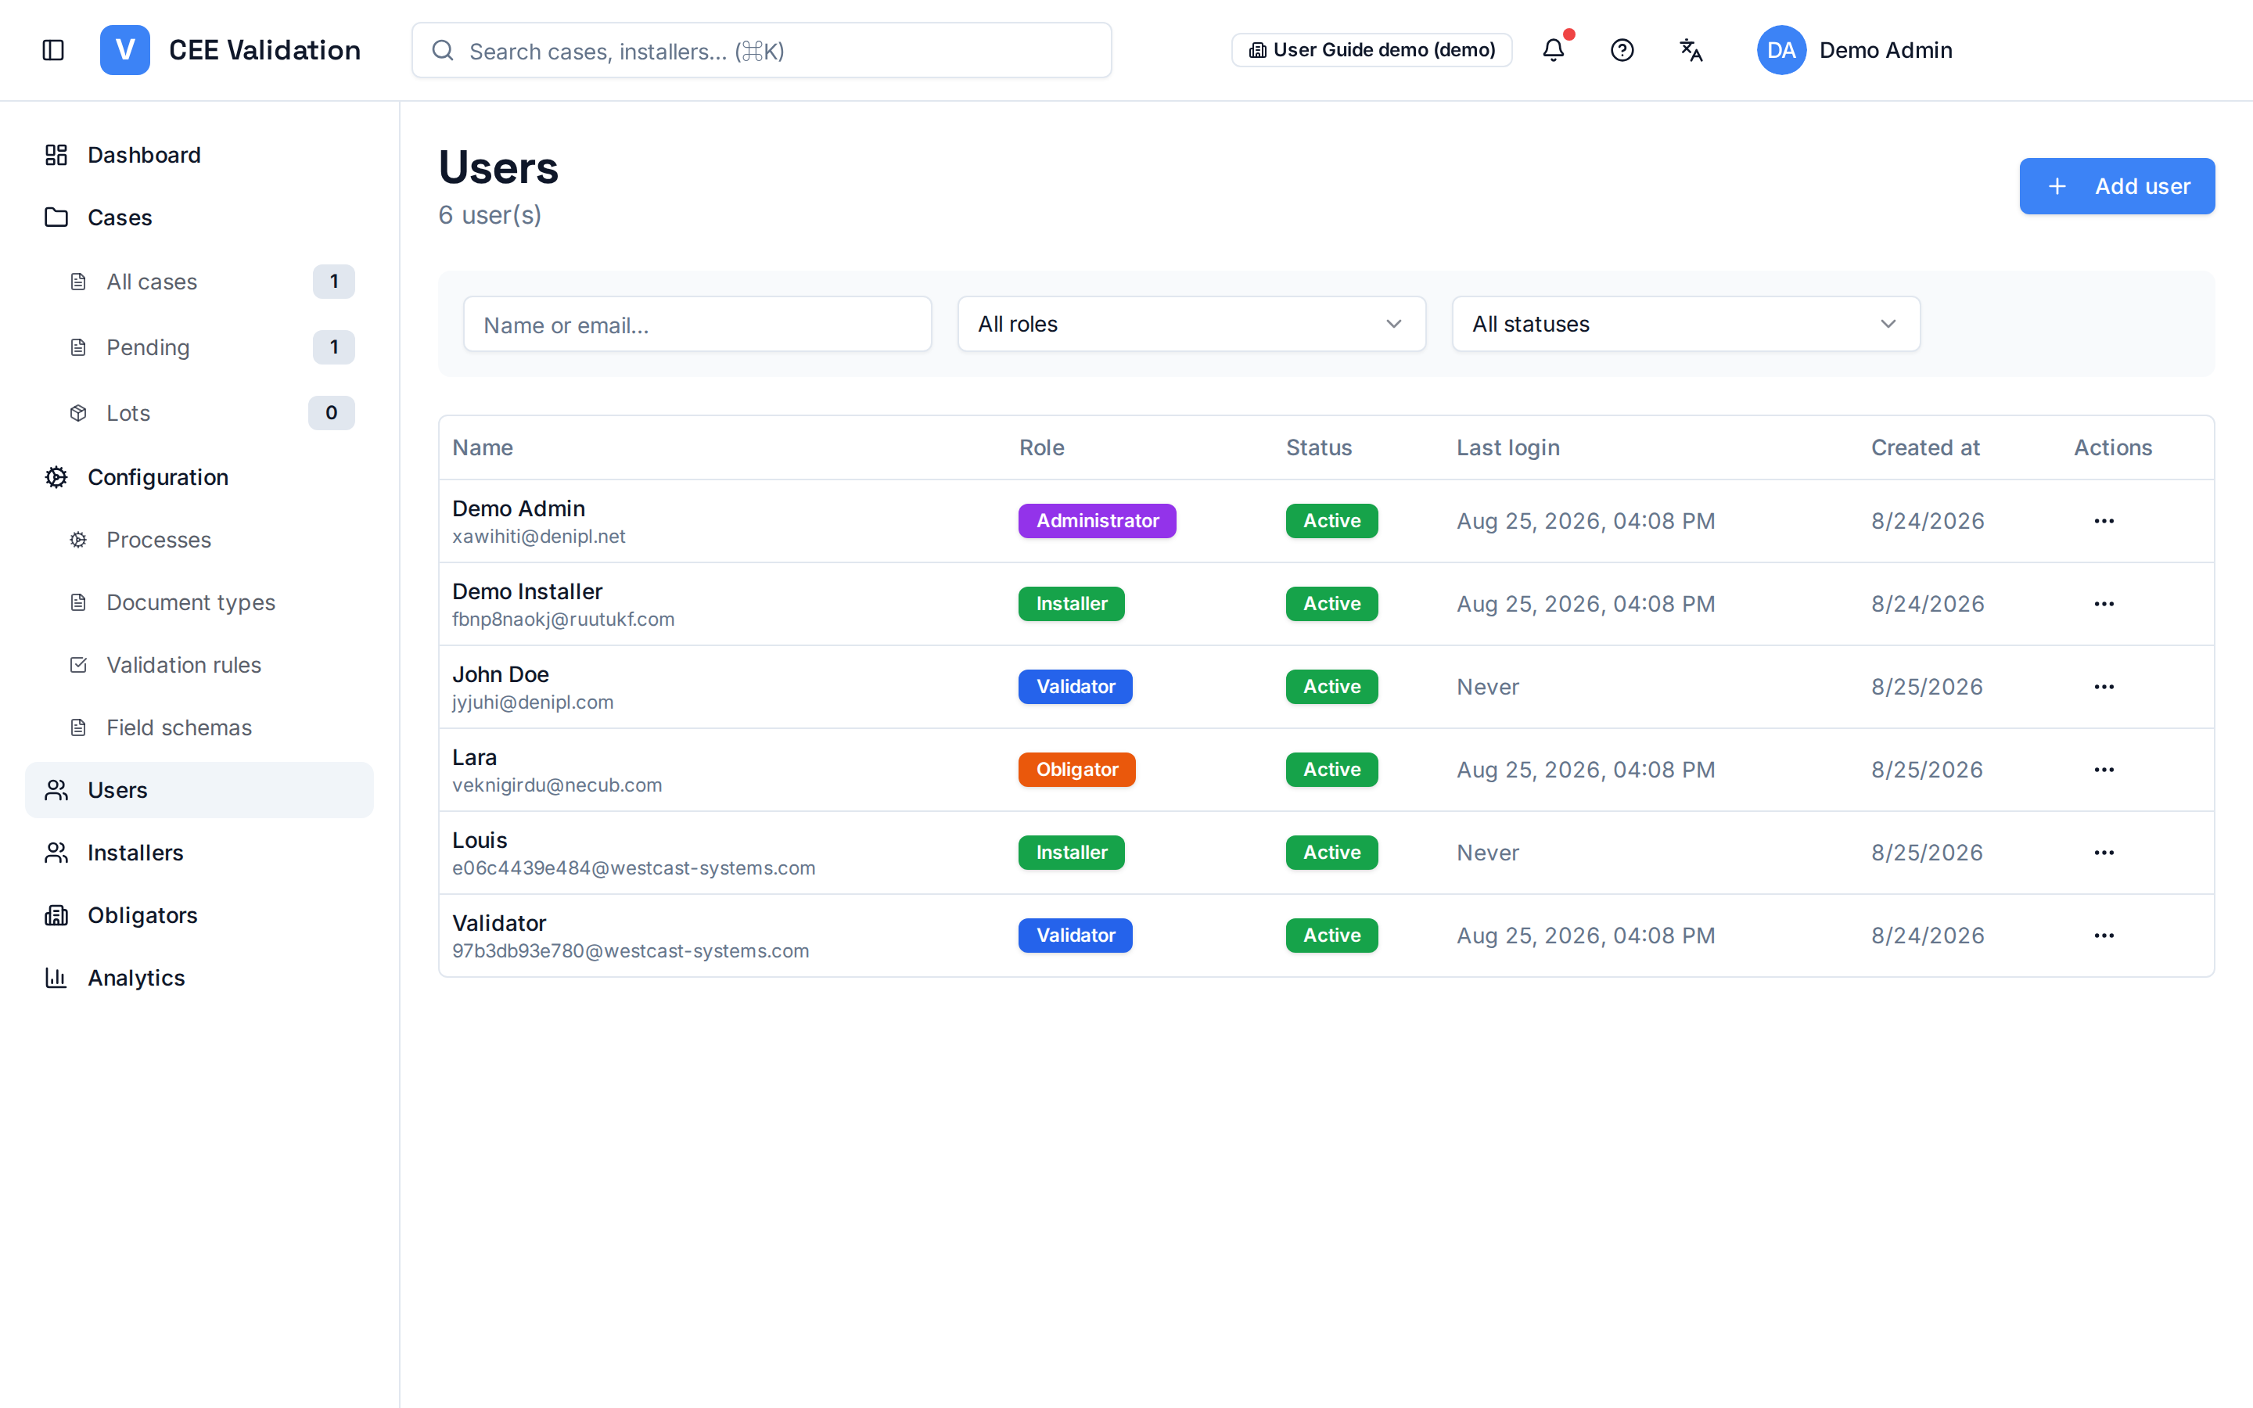
Task: Open All cases list
Action: (199, 282)
